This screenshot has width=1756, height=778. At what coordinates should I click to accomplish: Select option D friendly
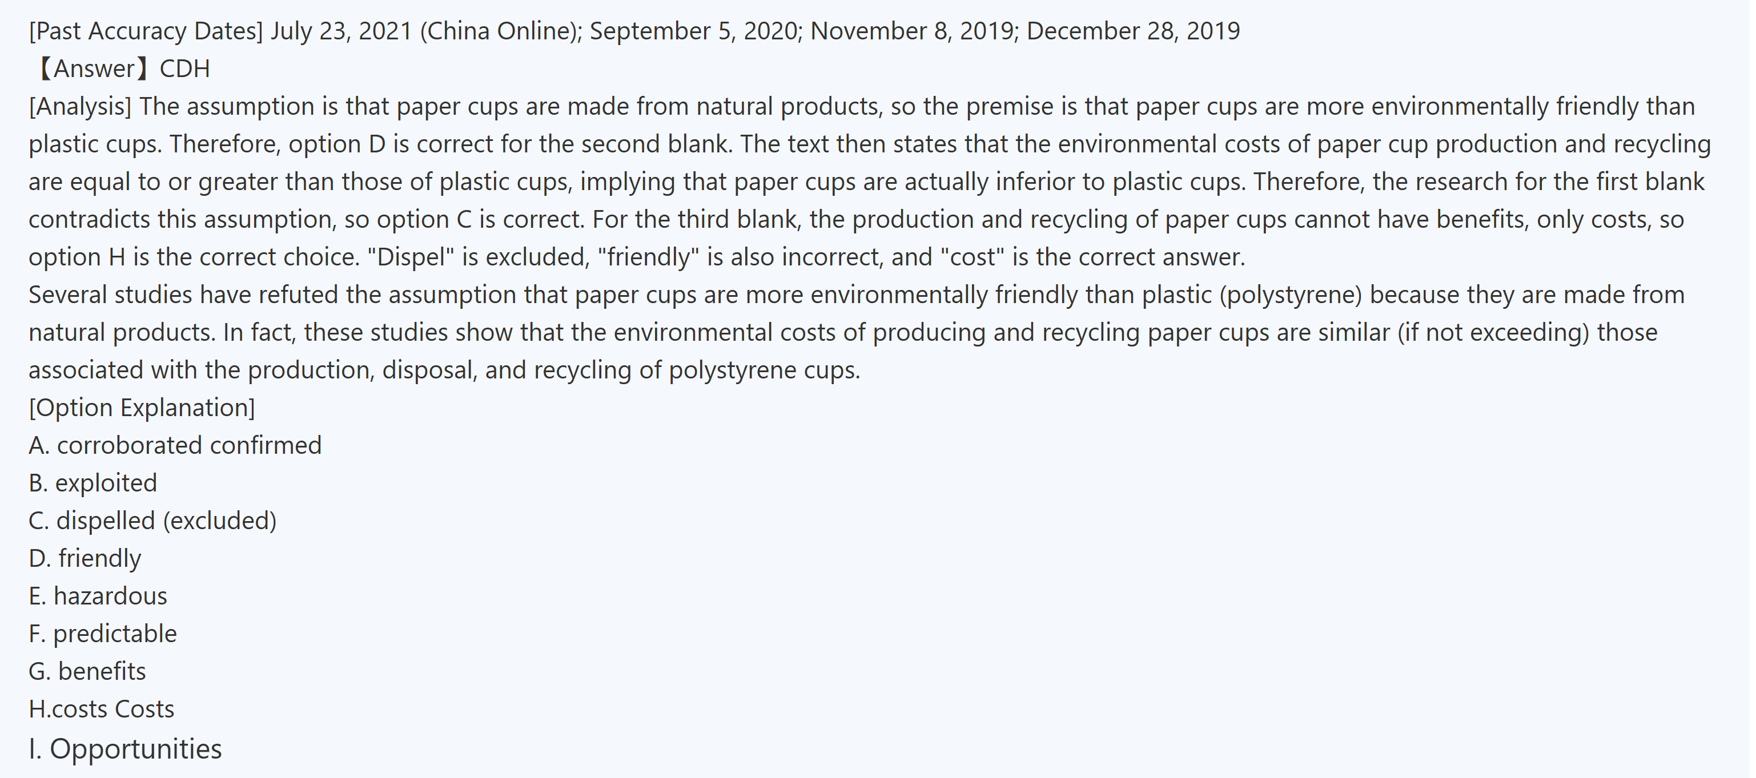click(85, 559)
